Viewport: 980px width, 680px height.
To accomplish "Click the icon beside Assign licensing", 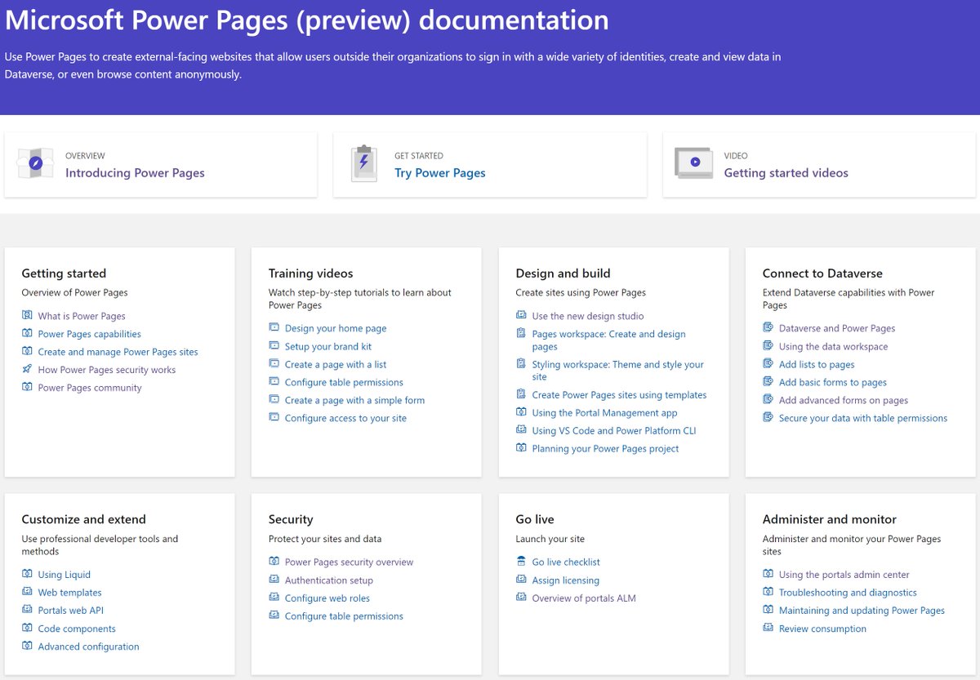I will pyautogui.click(x=521, y=580).
